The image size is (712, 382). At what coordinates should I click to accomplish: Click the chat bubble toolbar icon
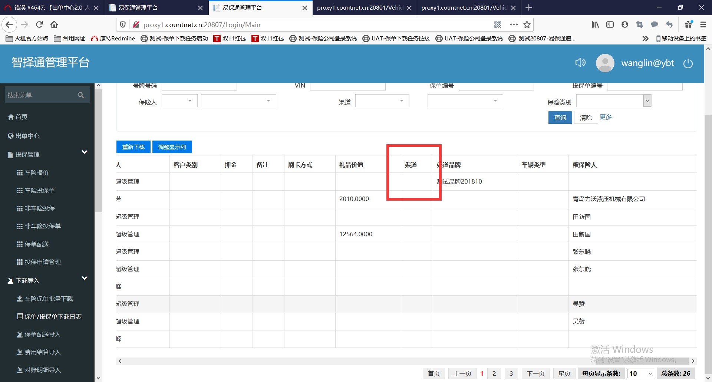click(655, 24)
